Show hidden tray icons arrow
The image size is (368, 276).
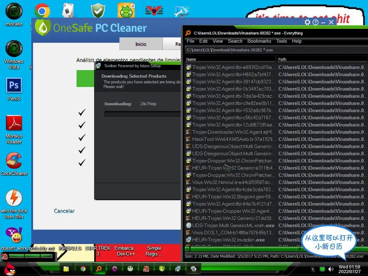(x=313, y=269)
